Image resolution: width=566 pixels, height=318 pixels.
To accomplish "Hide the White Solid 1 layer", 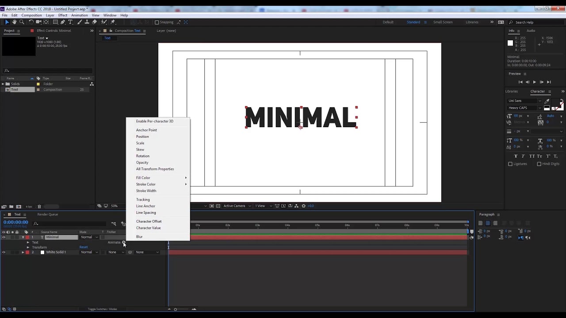I will tap(4, 252).
